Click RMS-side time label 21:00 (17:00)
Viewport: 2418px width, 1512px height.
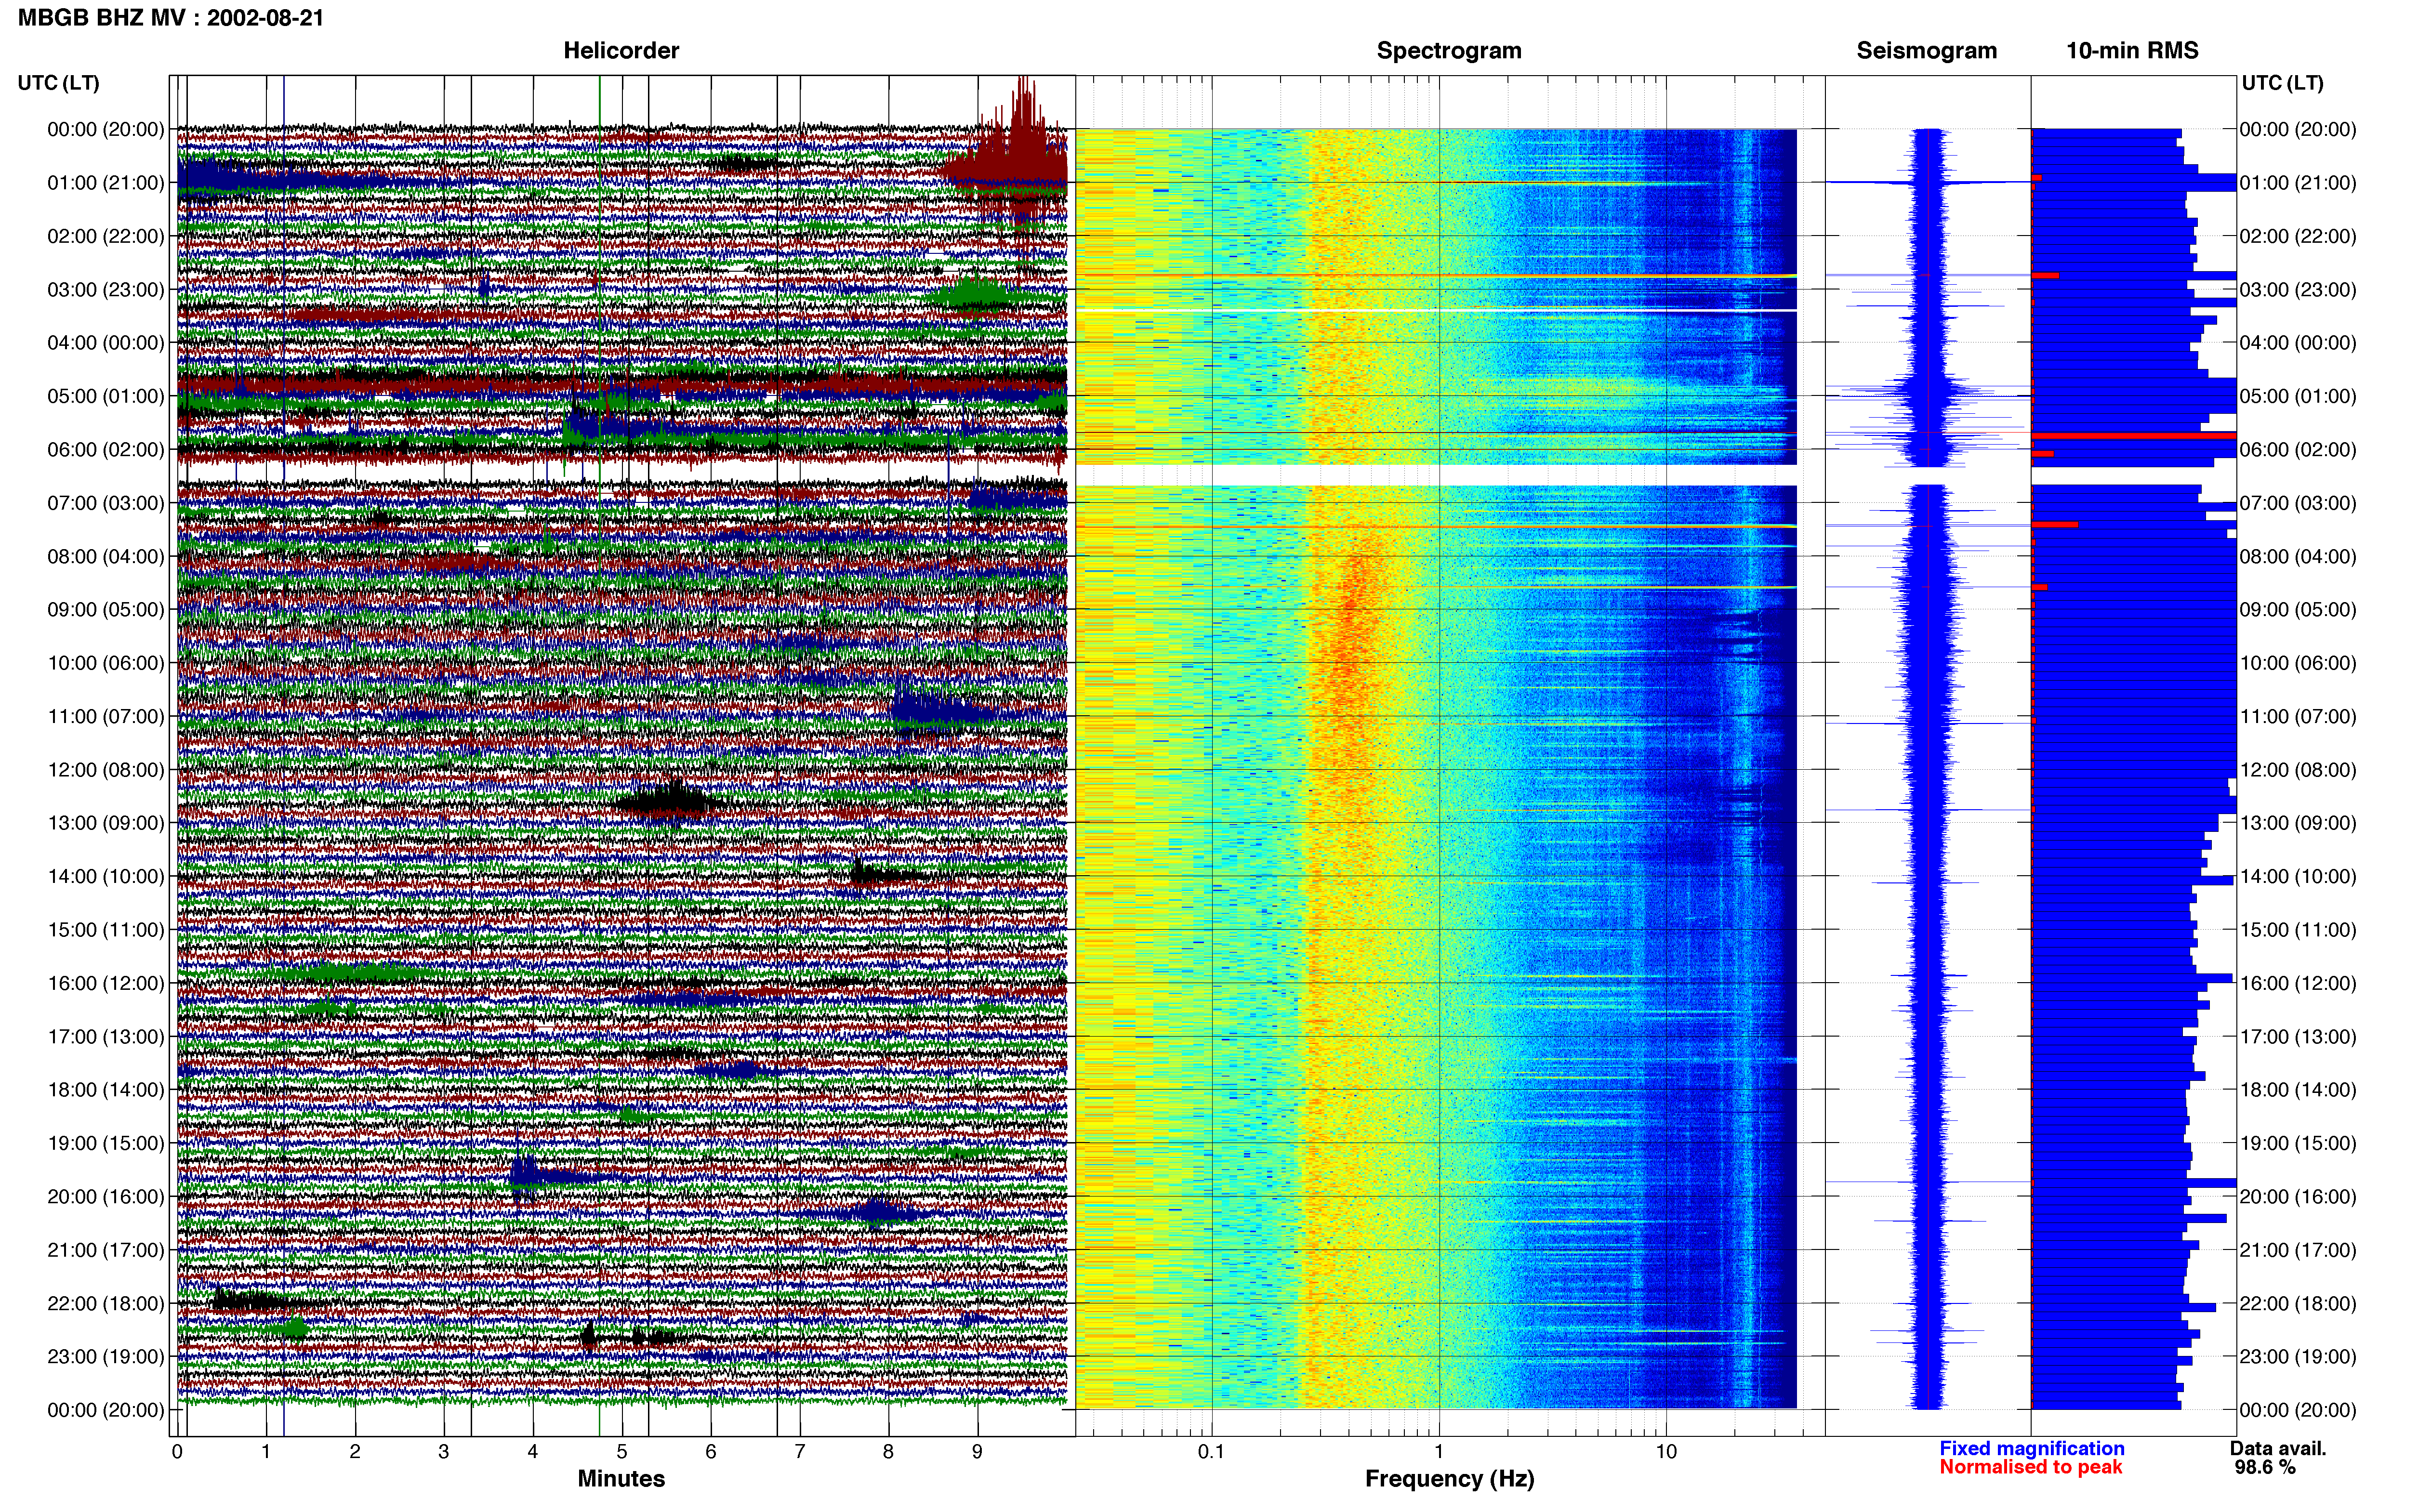tap(2298, 1250)
